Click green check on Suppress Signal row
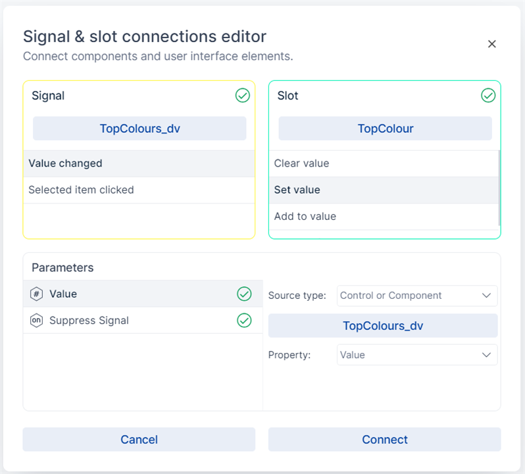The width and height of the screenshot is (525, 474). (244, 321)
